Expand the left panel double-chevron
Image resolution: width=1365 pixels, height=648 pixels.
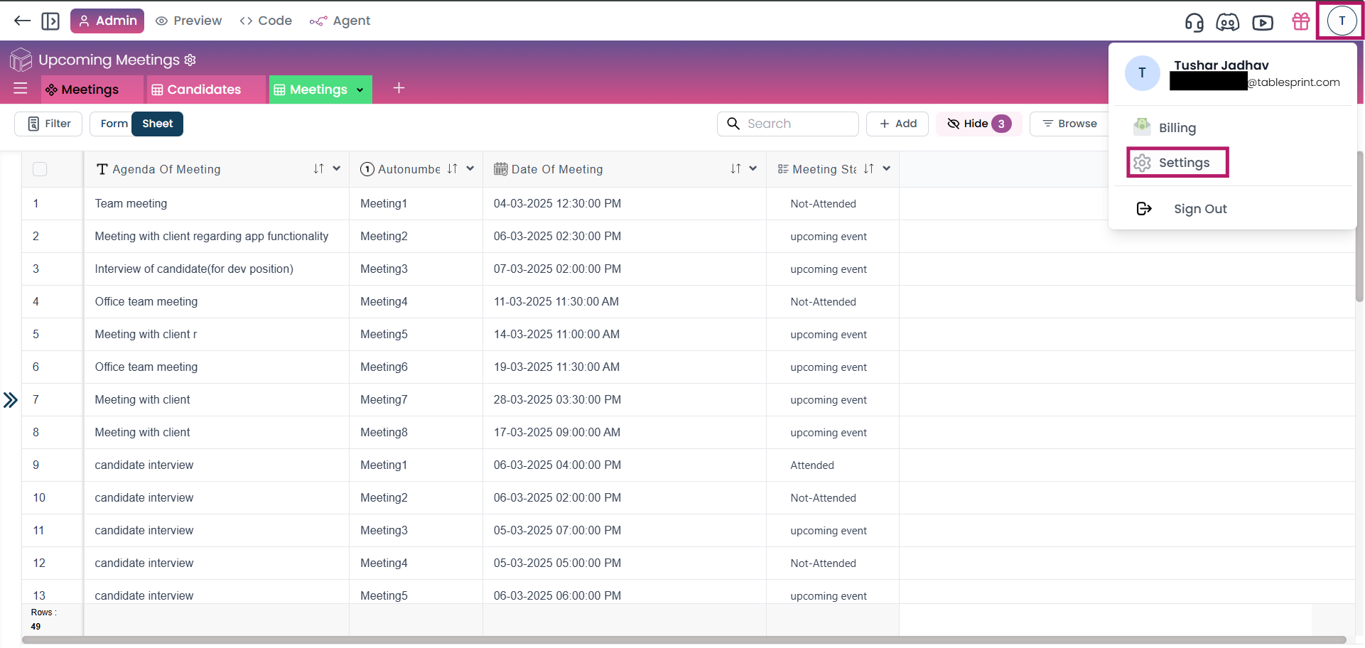click(x=11, y=400)
